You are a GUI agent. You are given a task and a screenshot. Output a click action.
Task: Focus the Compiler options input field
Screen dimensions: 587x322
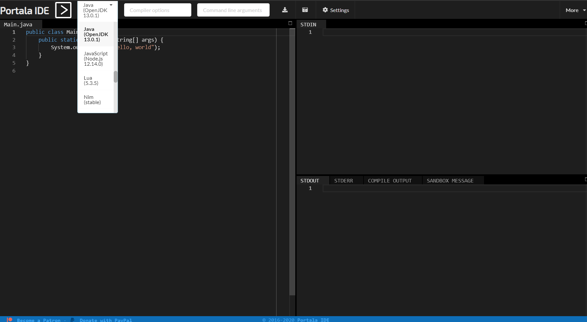(158, 10)
